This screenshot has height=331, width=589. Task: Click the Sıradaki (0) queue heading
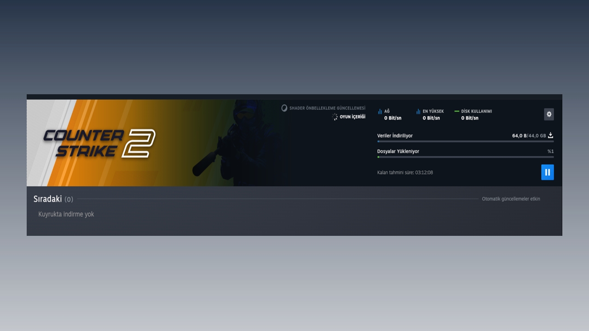pyautogui.click(x=53, y=199)
